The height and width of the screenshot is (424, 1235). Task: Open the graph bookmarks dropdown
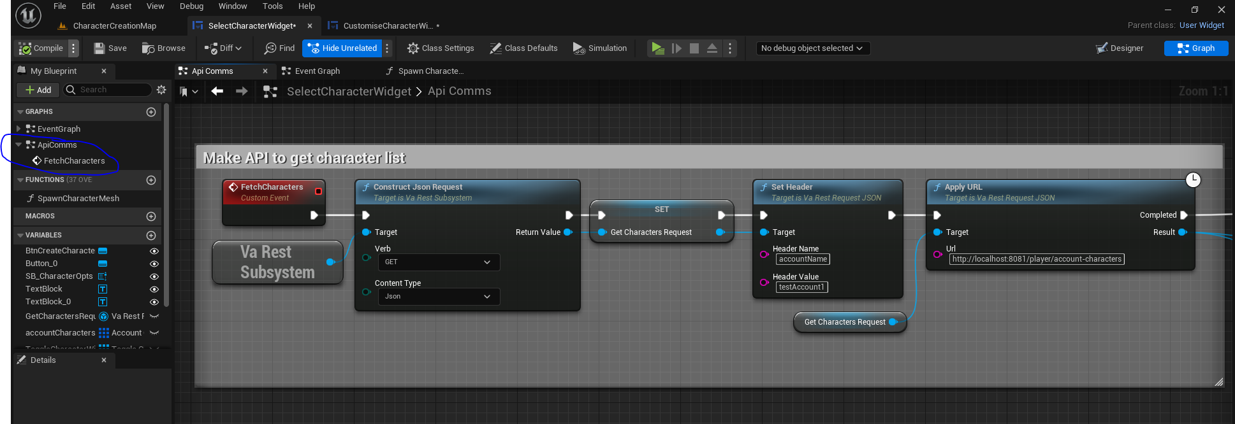(188, 92)
